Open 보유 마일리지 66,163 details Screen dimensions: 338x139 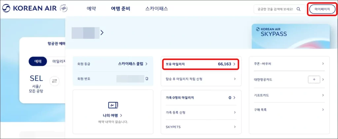(200, 64)
